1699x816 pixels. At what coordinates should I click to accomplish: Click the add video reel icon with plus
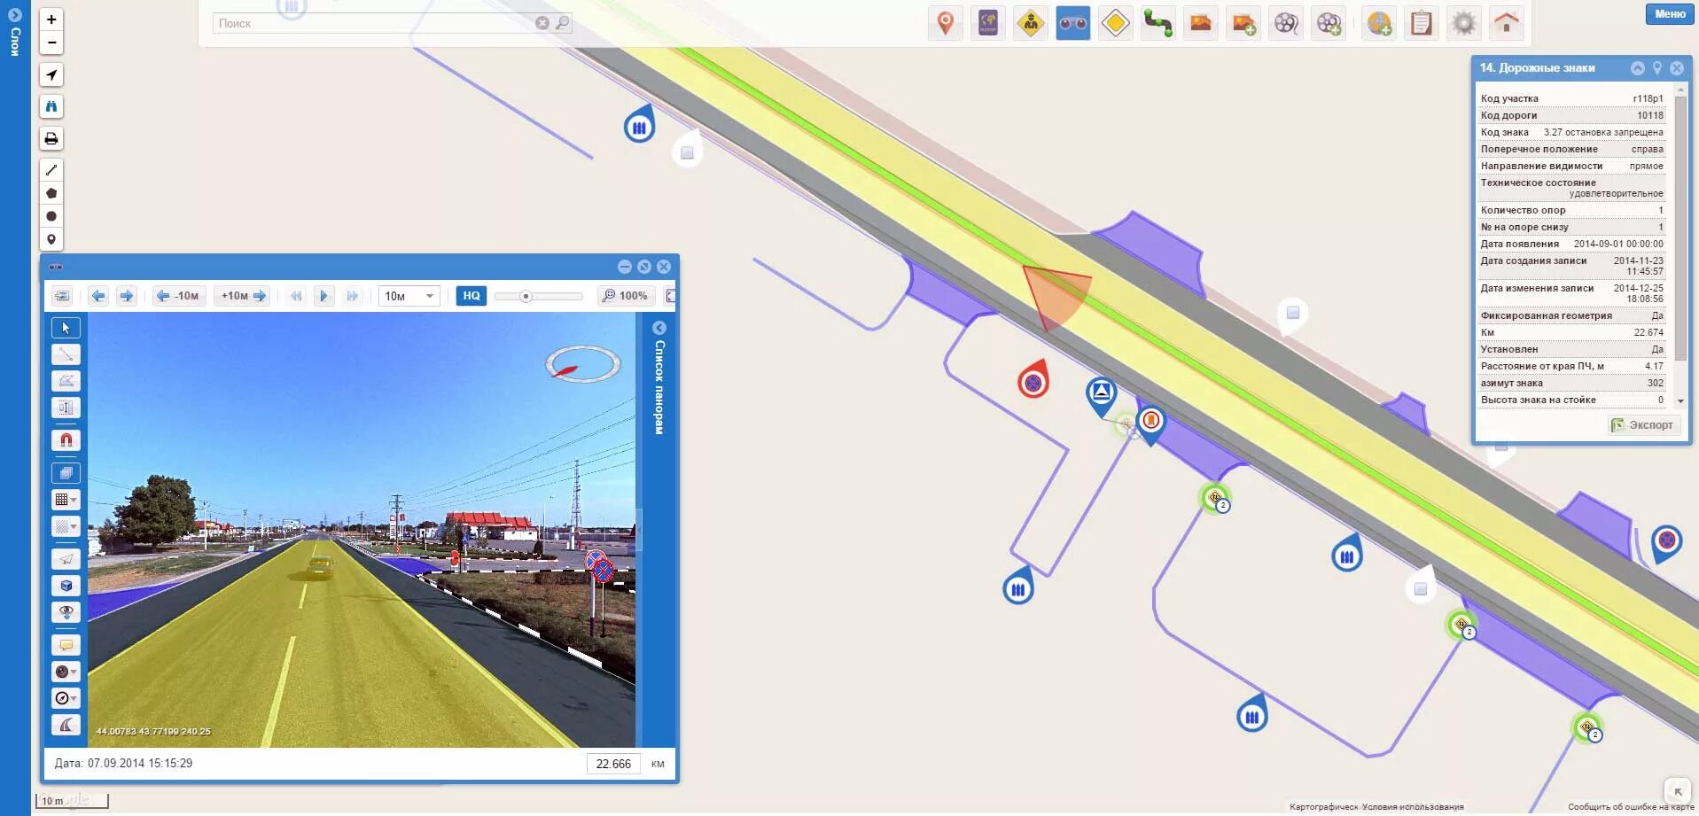(1329, 23)
